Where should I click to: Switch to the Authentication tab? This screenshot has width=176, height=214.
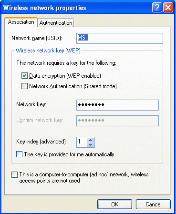(56, 23)
